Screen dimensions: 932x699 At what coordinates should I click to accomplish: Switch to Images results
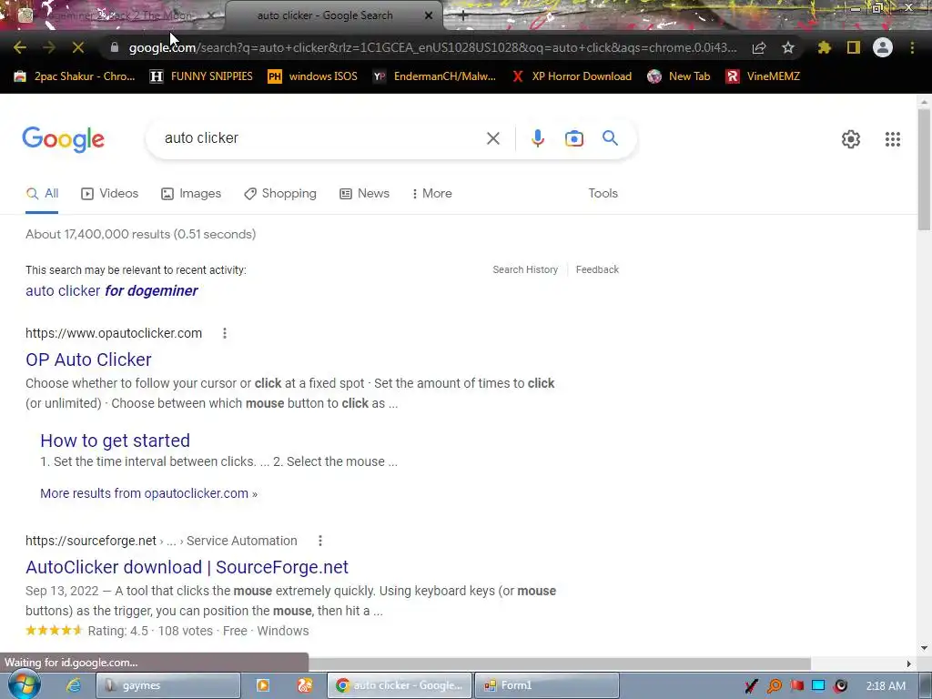(x=191, y=194)
